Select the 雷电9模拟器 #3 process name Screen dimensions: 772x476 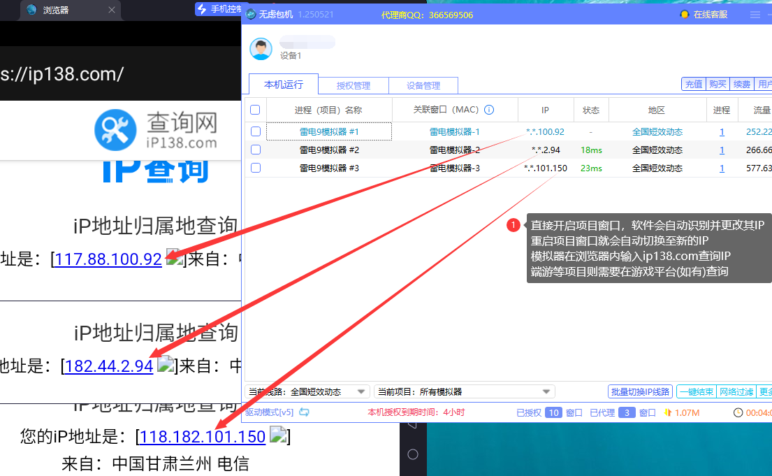(329, 168)
